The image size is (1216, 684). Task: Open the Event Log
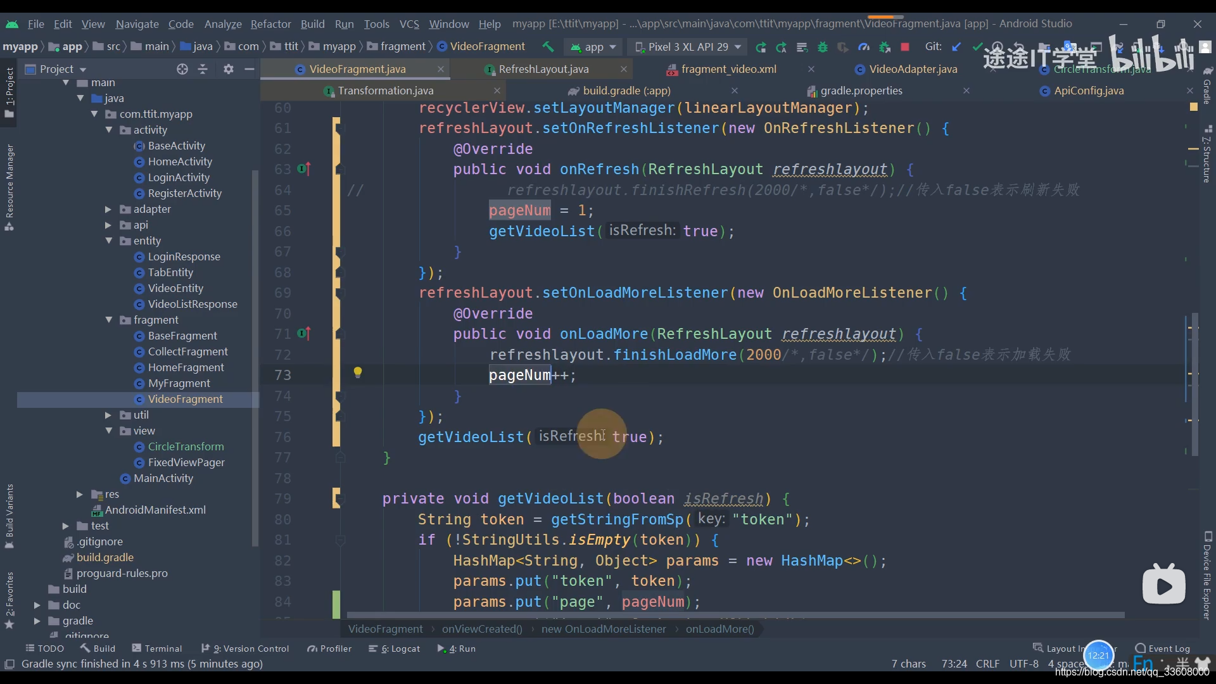tap(1163, 649)
